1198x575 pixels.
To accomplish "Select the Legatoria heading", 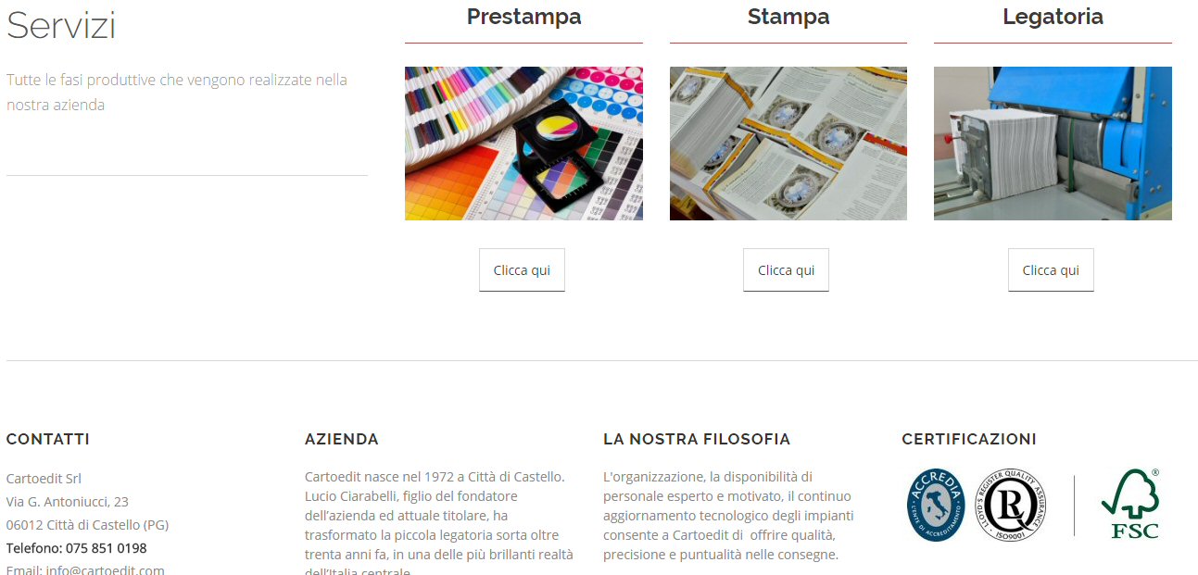I will [1053, 17].
